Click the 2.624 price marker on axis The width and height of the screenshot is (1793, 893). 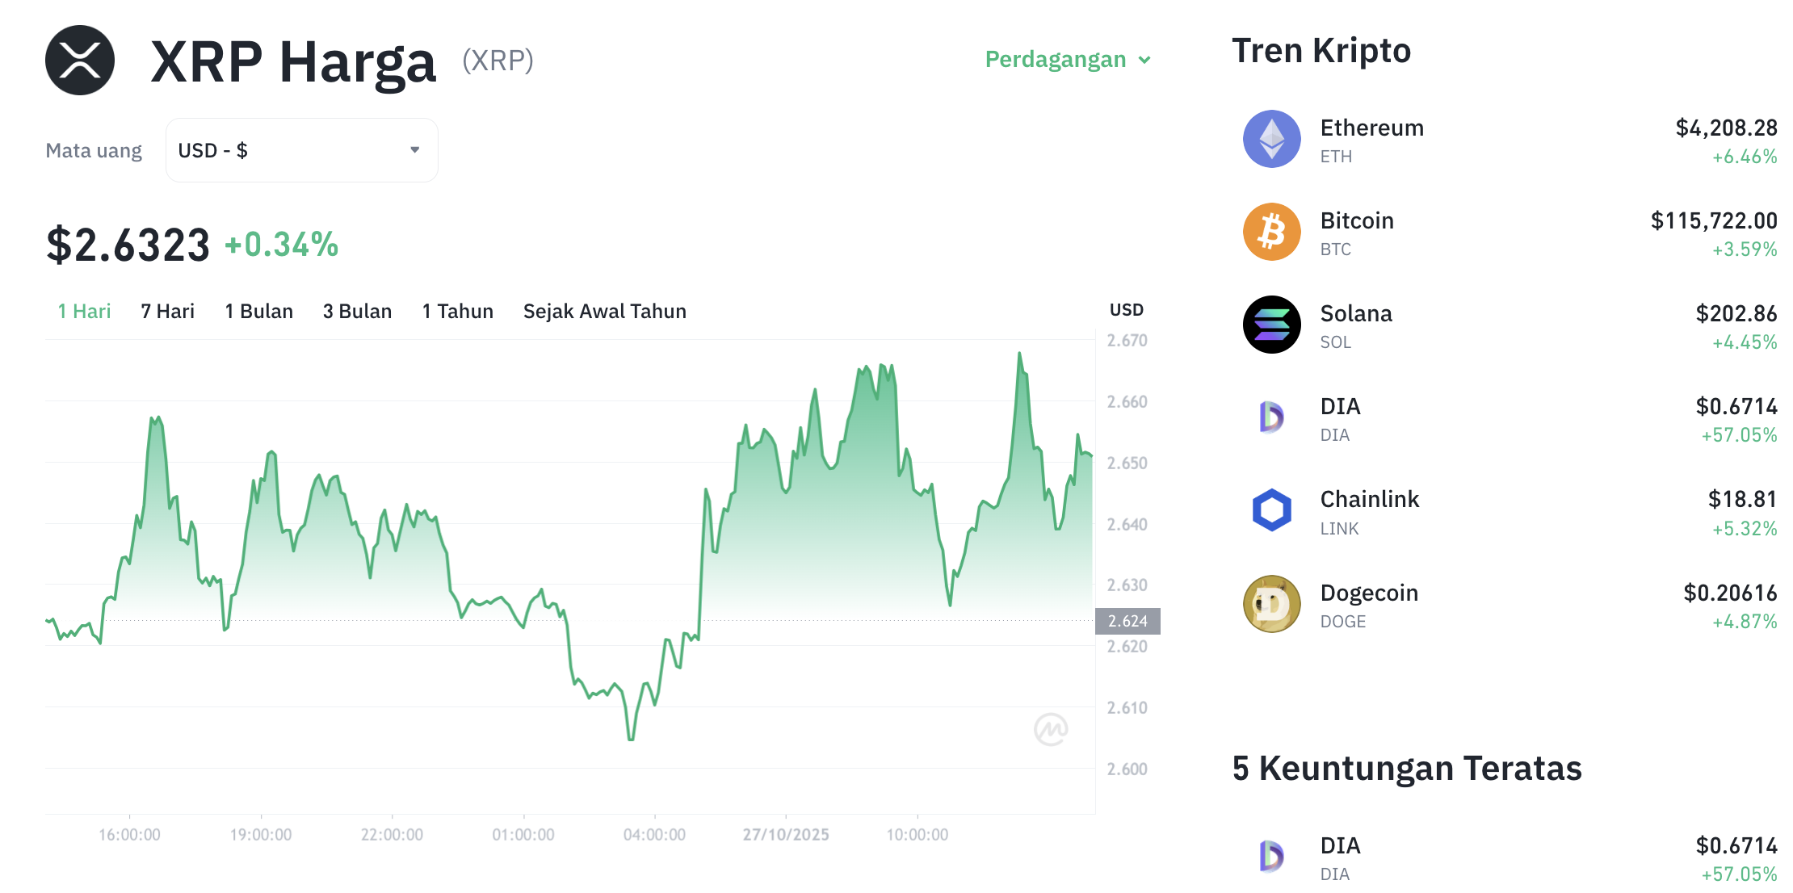point(1127,621)
